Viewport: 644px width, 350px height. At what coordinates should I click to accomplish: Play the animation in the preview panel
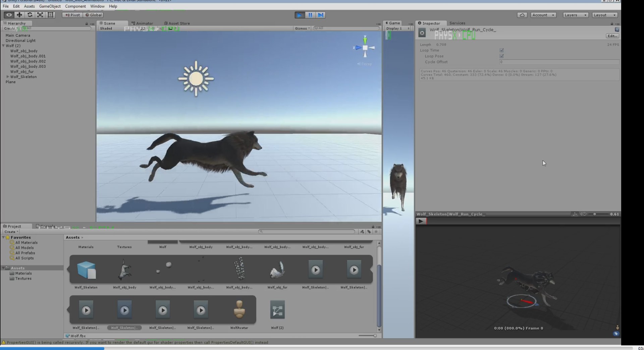coord(421,221)
